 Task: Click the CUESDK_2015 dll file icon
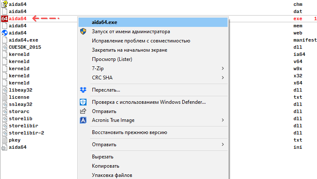[x=5, y=47]
